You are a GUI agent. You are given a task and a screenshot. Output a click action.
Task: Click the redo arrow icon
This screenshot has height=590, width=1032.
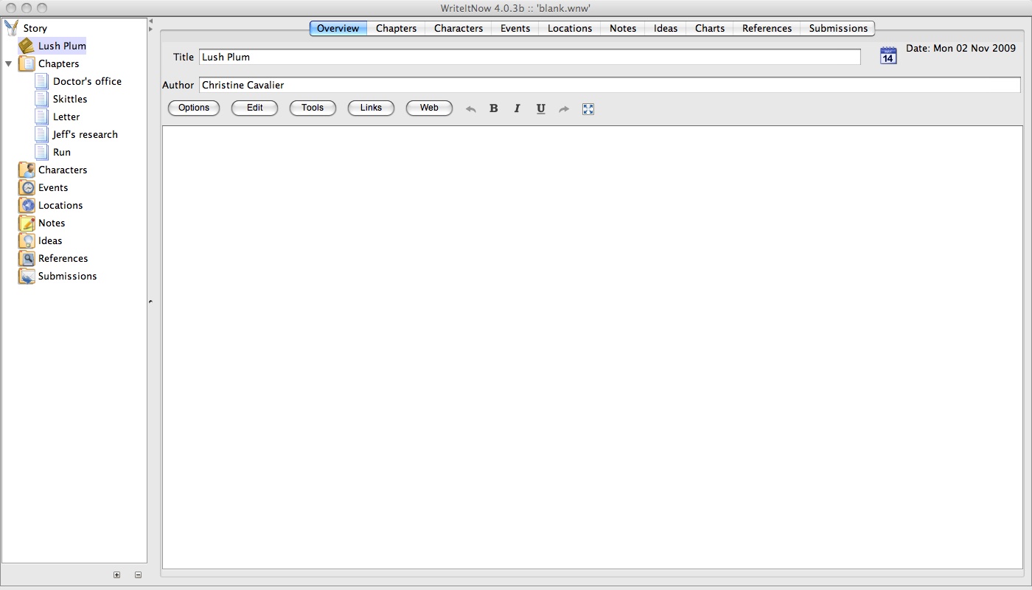[564, 109]
